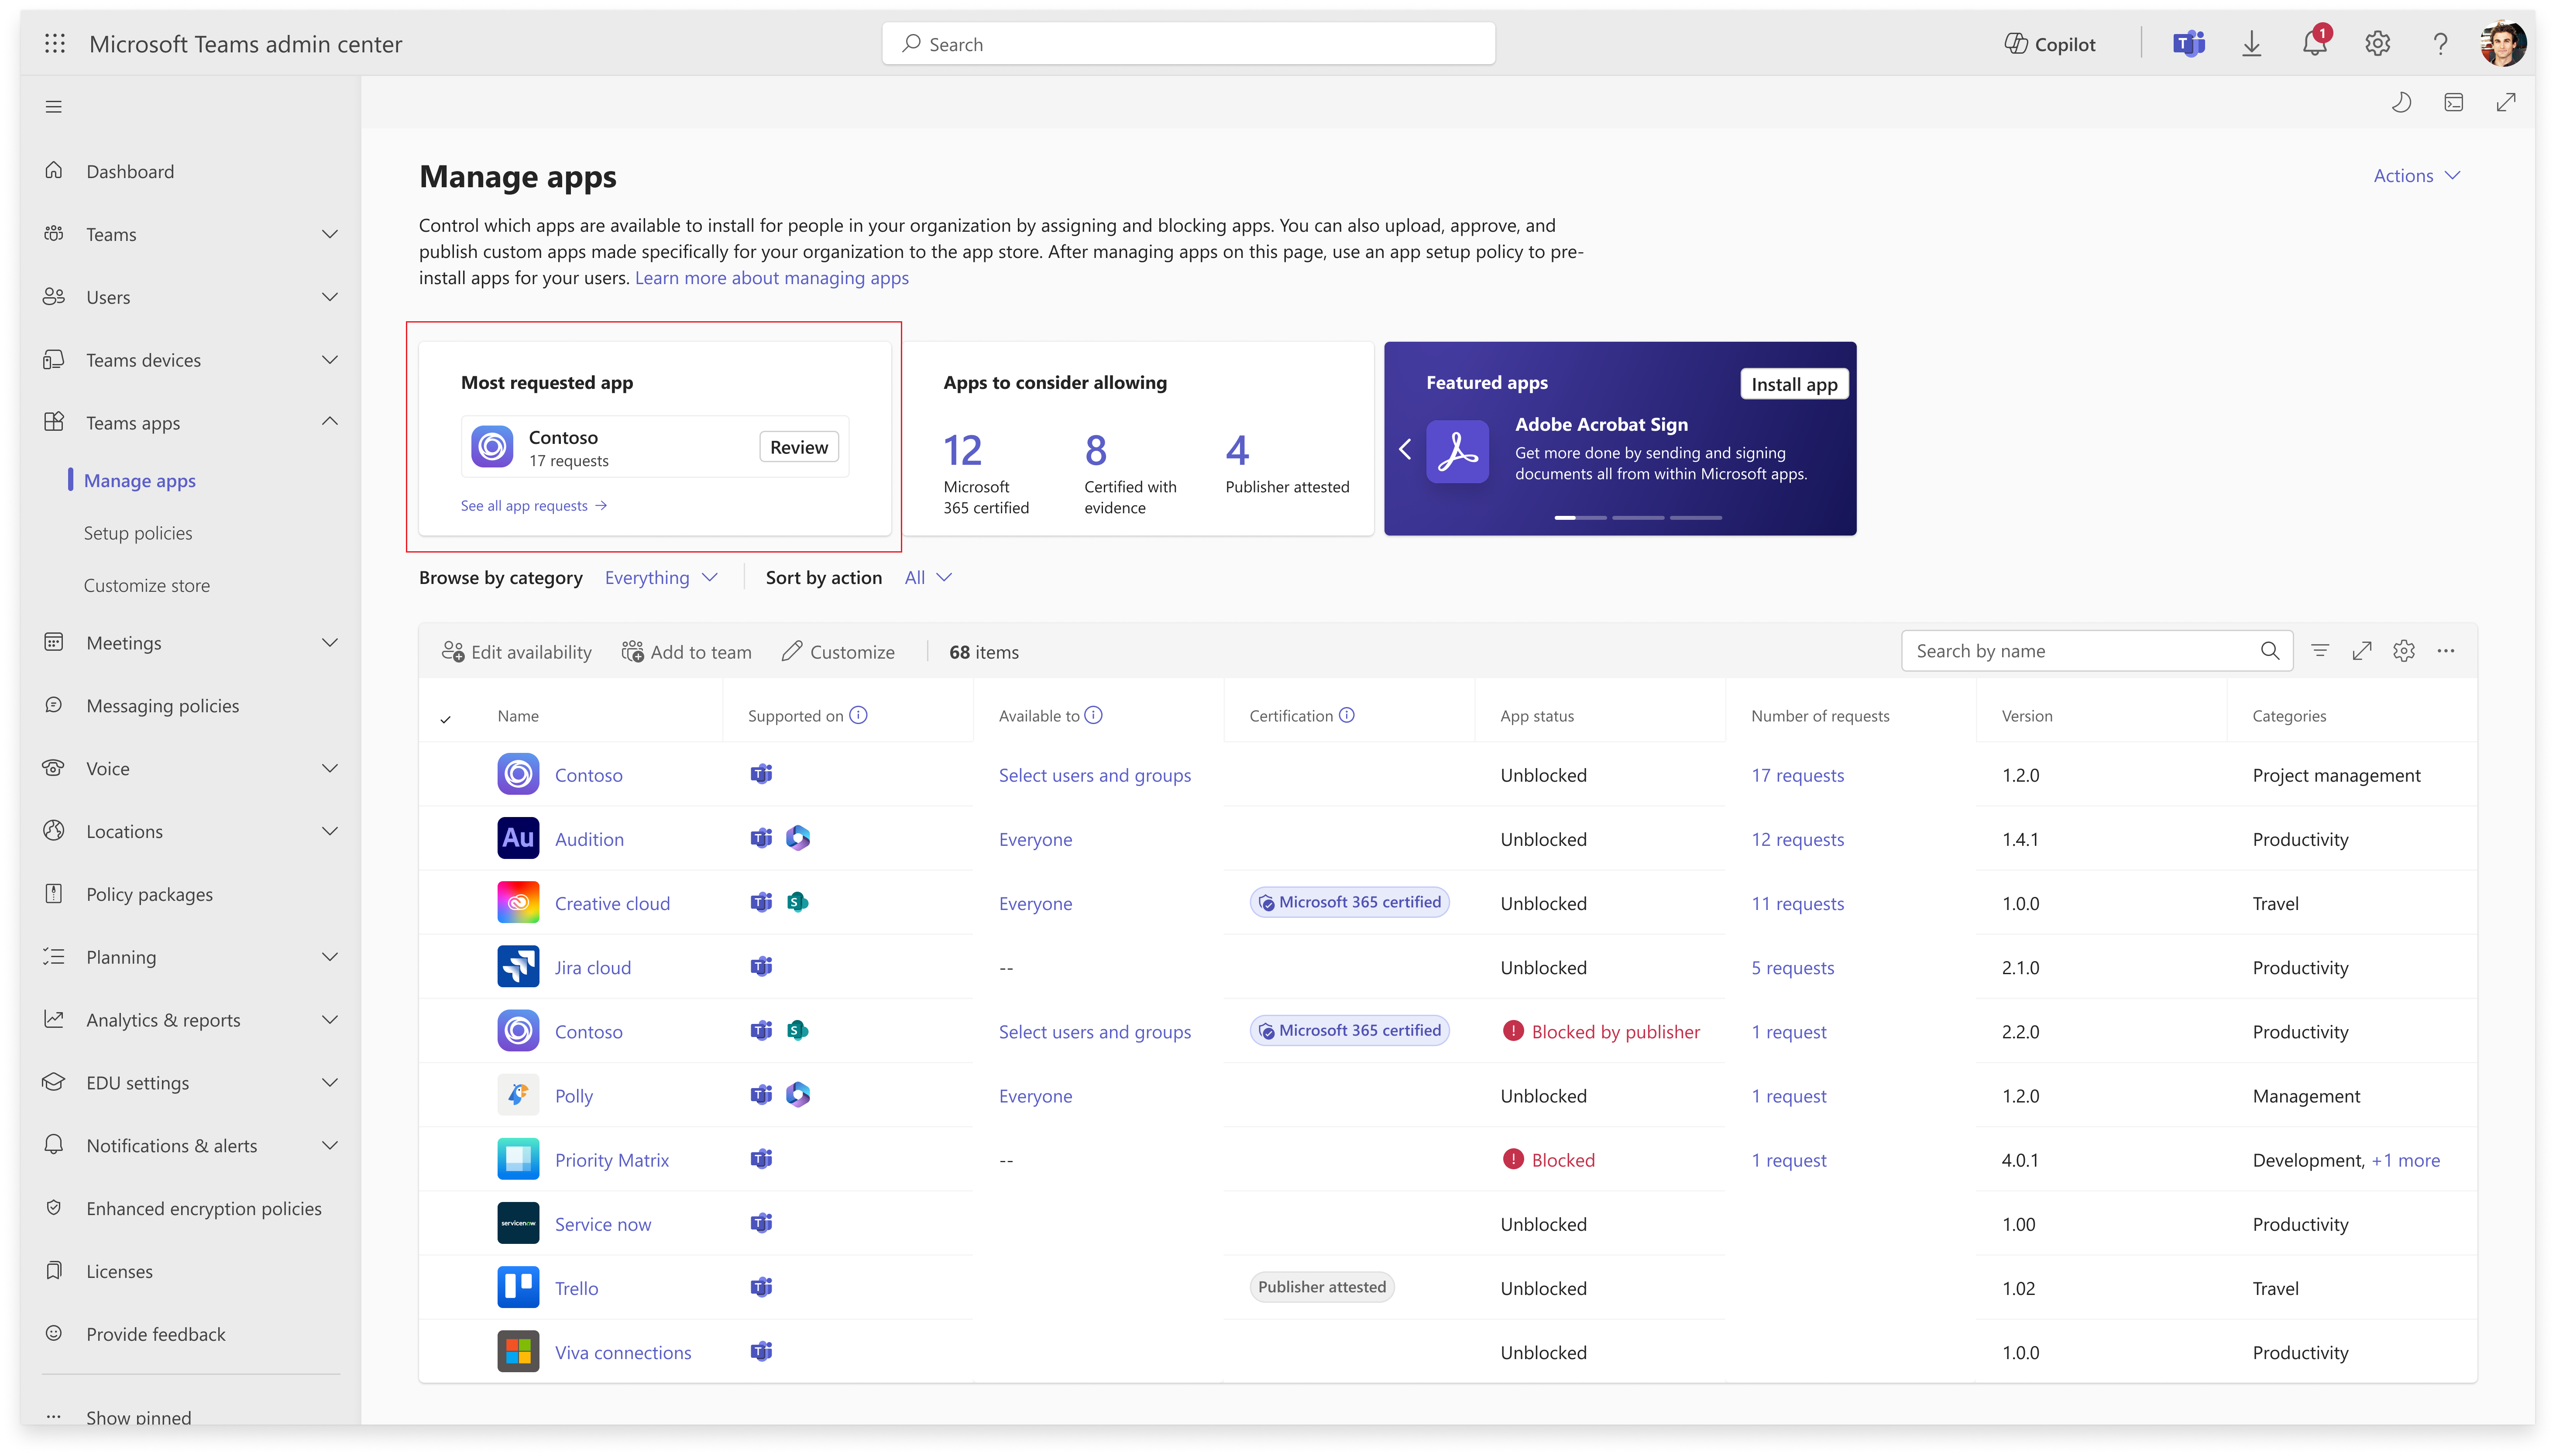Screen dimensions: 2556x1456
Task: Click the Certification info icon
Action: (x=1346, y=715)
